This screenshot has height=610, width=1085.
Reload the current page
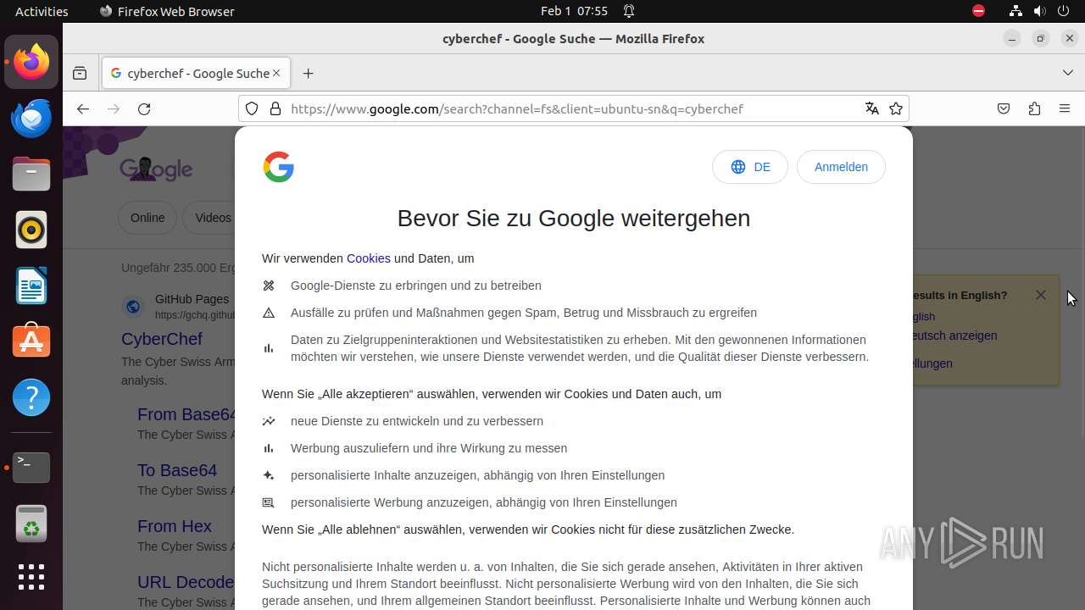coord(144,108)
